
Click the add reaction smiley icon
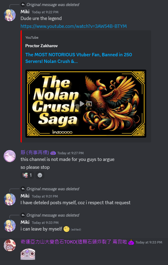(40, 175)
